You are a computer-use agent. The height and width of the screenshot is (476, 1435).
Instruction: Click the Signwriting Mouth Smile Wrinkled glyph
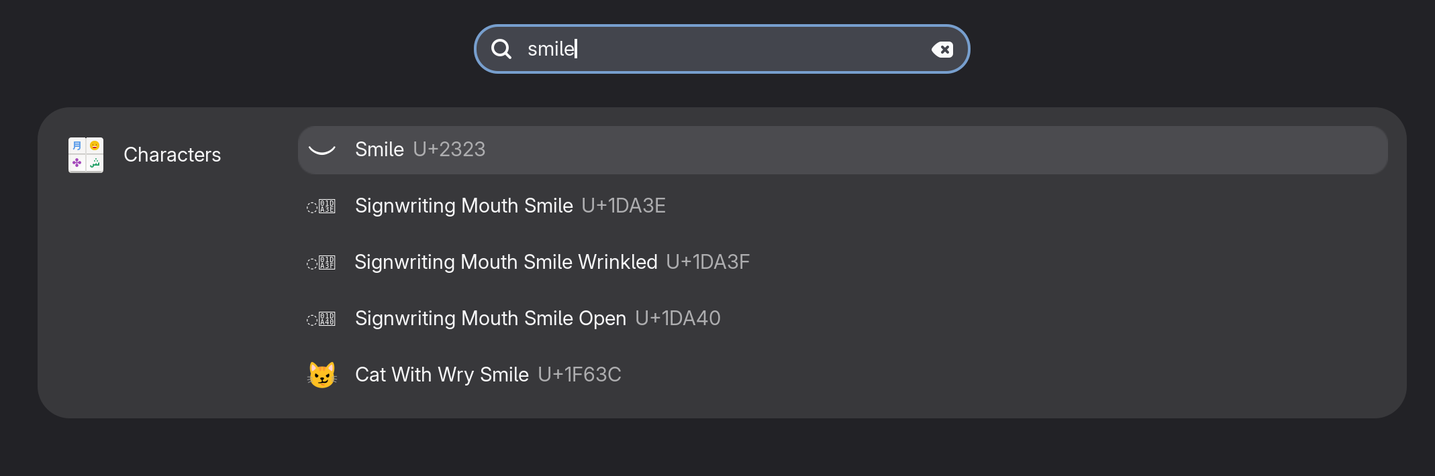coord(321,263)
